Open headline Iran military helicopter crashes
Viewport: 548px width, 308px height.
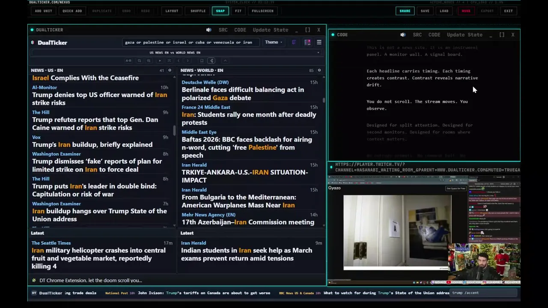pos(98,258)
